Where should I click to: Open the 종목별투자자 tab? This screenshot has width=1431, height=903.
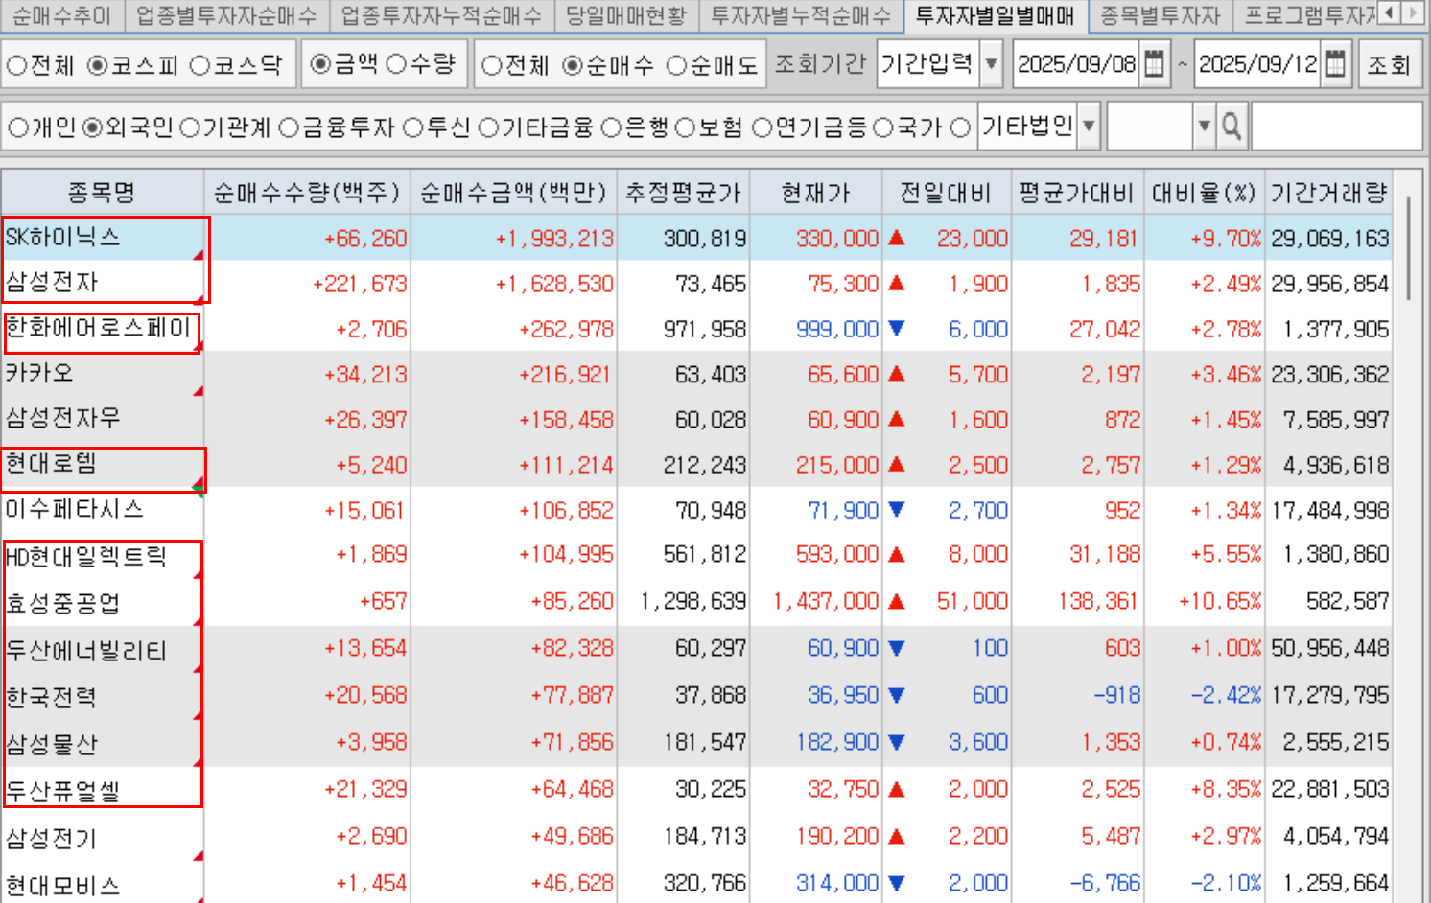1159,15
